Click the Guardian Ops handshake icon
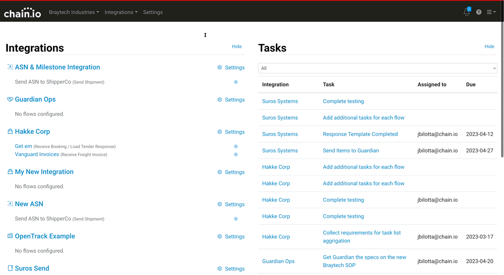The width and height of the screenshot is (504, 275). tap(10, 99)
